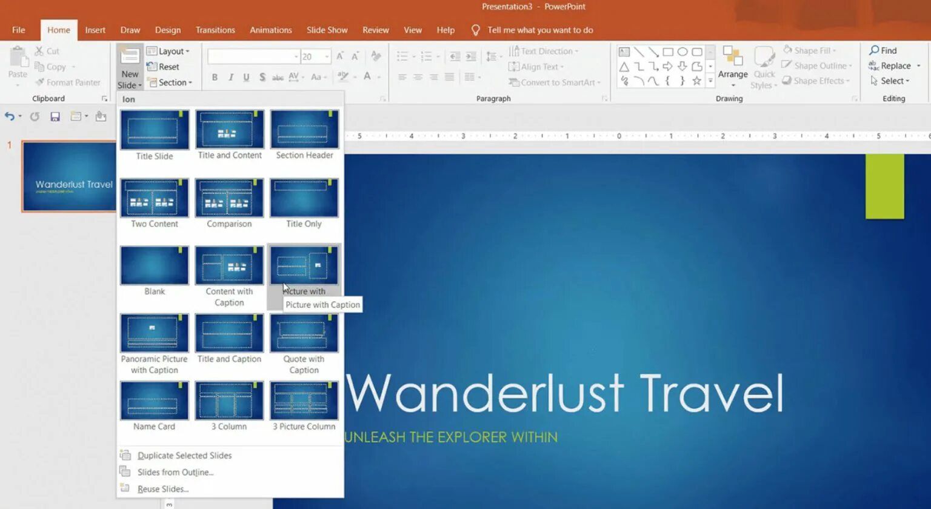Open the Layout dropdown
931x509 pixels.
(169, 51)
